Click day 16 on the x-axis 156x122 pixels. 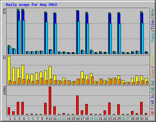78,119
